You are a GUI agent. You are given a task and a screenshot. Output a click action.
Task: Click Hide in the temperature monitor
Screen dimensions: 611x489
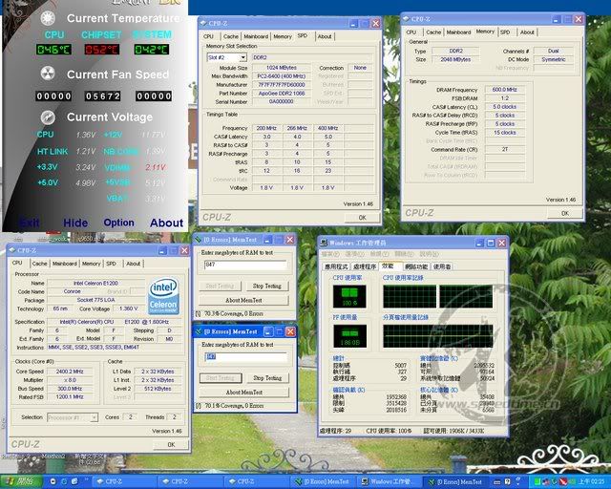click(75, 223)
